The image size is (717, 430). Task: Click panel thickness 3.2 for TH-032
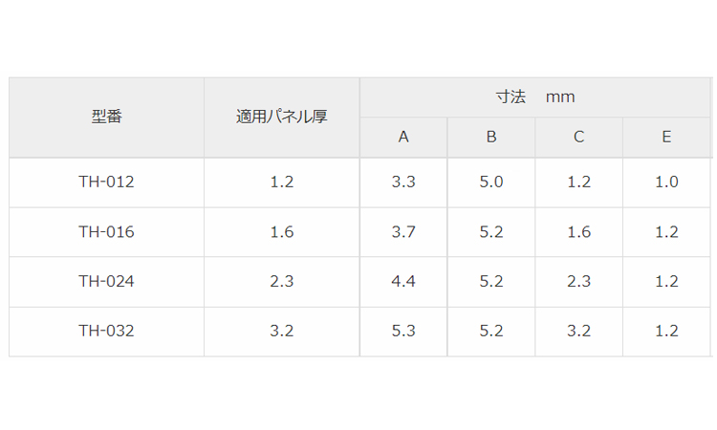tap(281, 331)
